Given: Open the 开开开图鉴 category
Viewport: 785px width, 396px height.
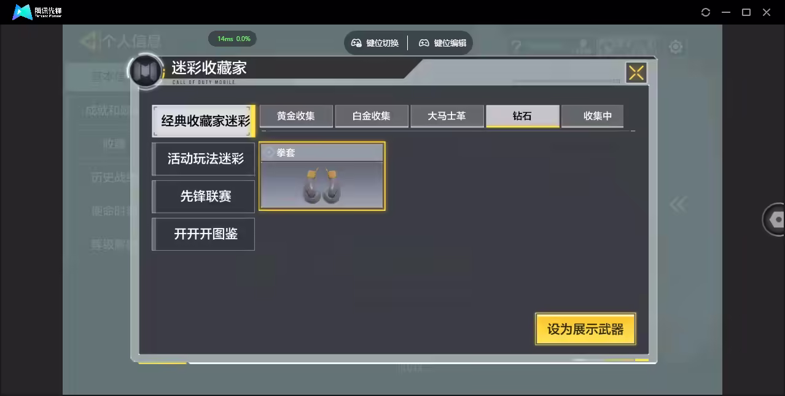Looking at the screenshot, I should (x=204, y=234).
